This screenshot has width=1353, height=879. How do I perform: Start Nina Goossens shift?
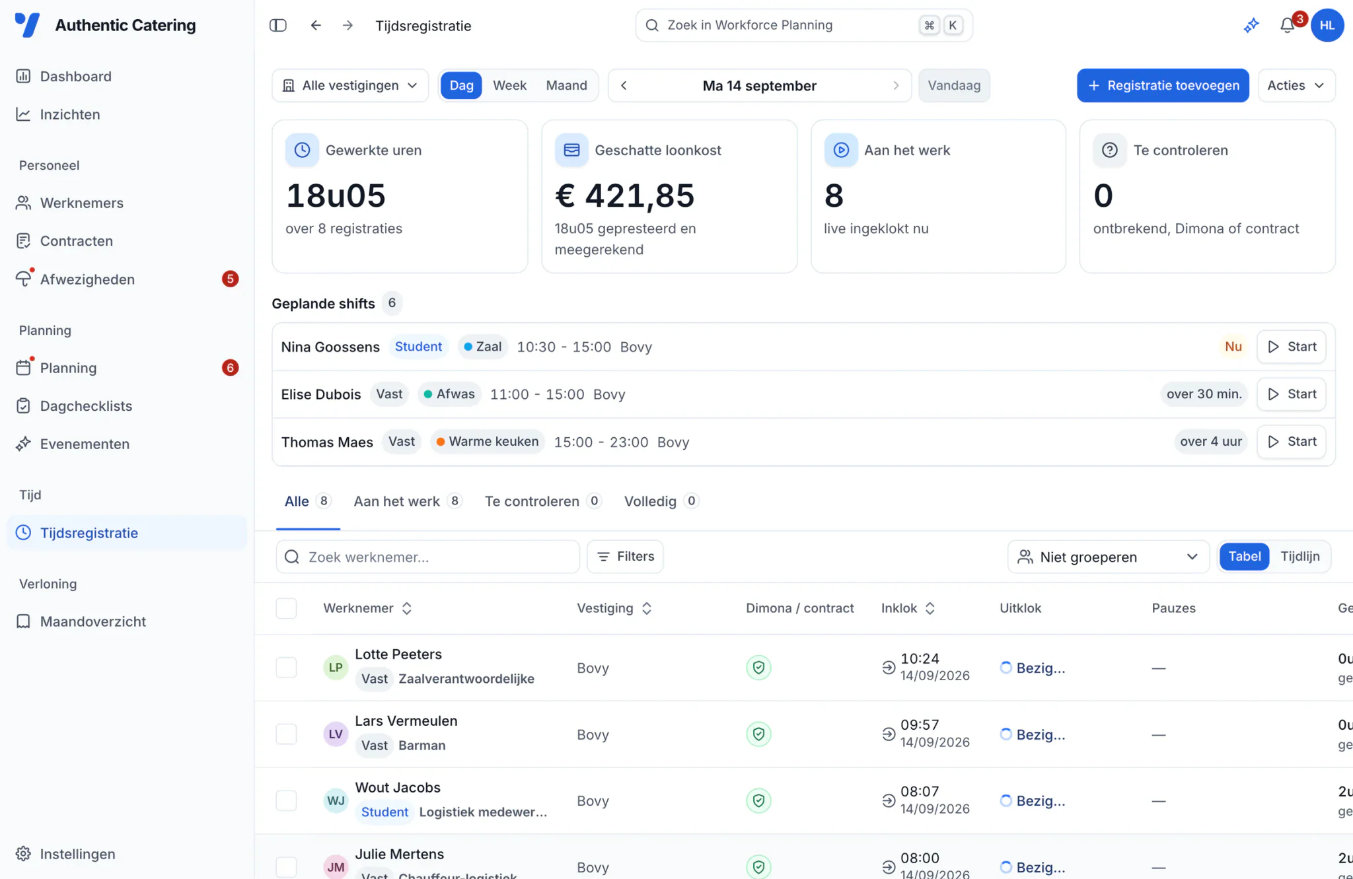[x=1292, y=347]
